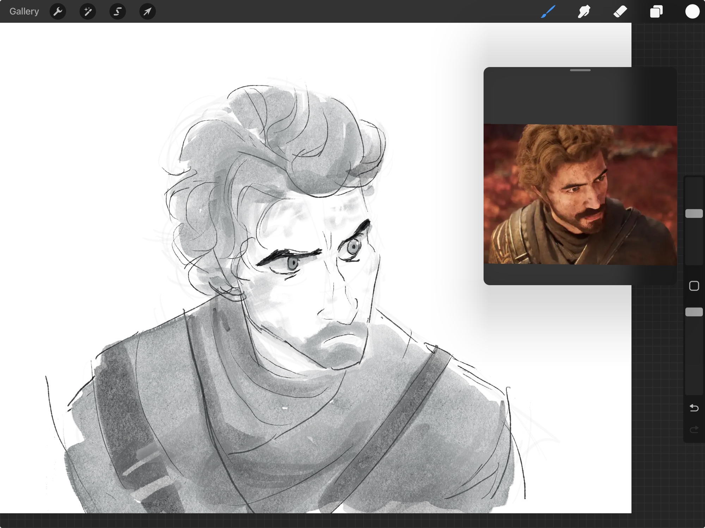Undo the last stroke
Viewport: 705px width, 528px height.
694,408
